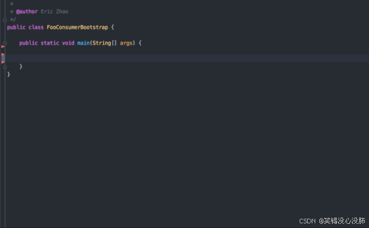Click the public keyword on the main method line
This screenshot has height=228, width=369.
[x=28, y=43]
